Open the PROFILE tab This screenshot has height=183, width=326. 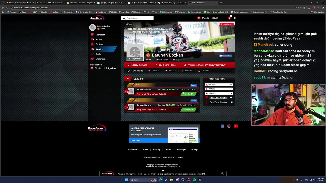[154, 71]
